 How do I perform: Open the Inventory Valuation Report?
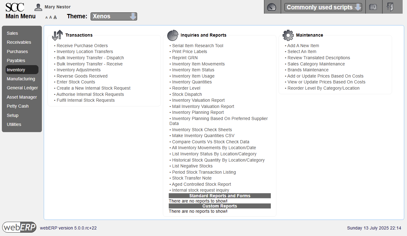pos(199,100)
